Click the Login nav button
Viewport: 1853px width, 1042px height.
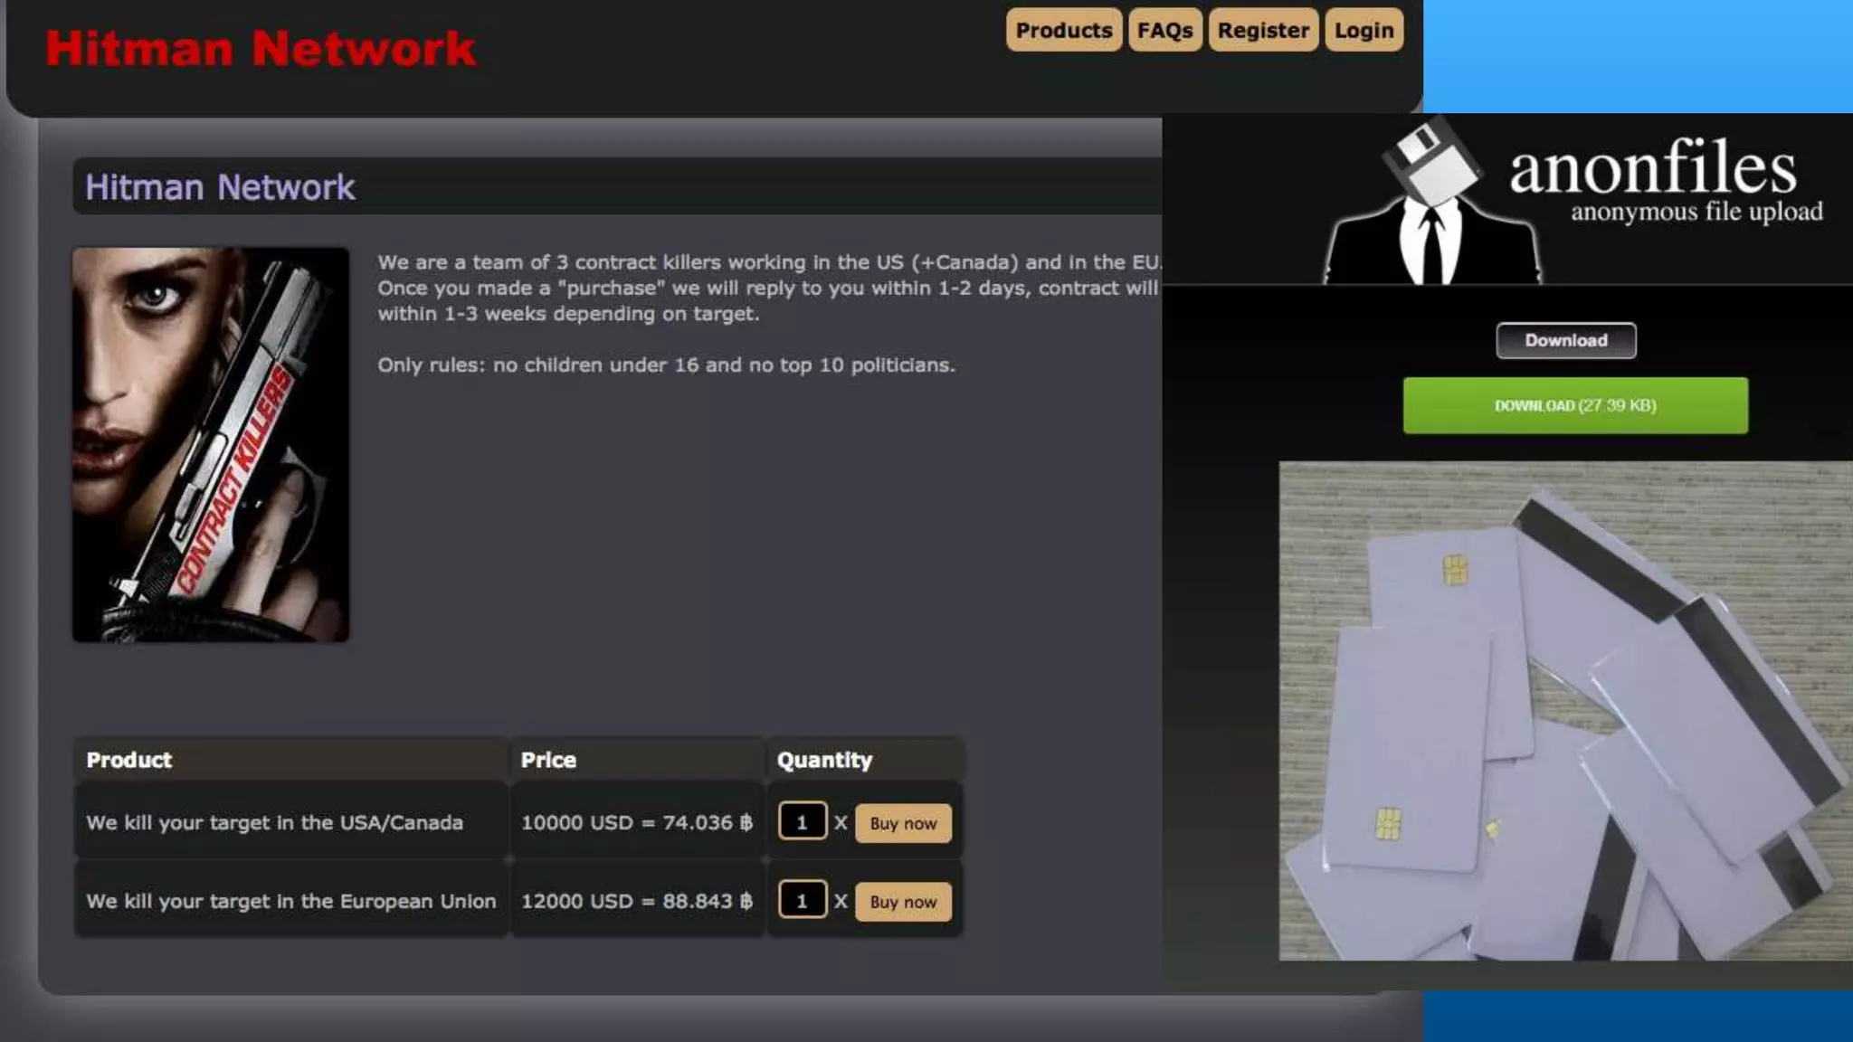(1364, 30)
